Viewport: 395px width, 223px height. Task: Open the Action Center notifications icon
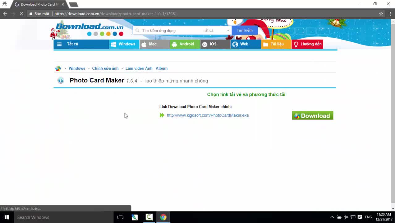tap(360, 217)
